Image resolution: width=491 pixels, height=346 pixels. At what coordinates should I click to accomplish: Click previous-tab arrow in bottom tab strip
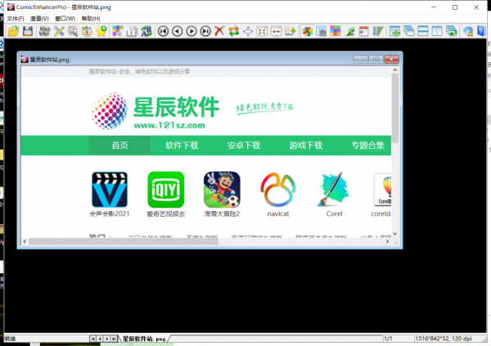coord(100,339)
